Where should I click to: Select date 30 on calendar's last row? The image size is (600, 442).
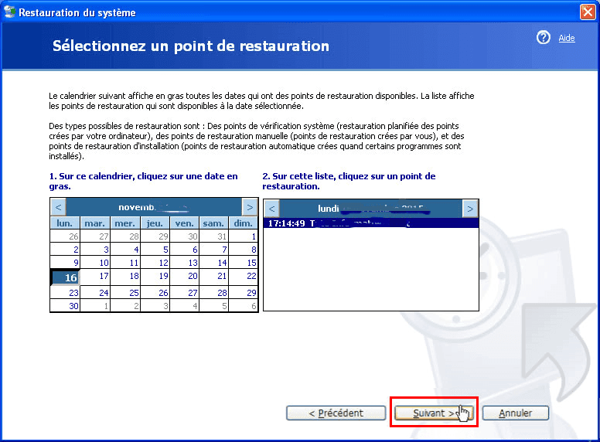(x=65, y=305)
